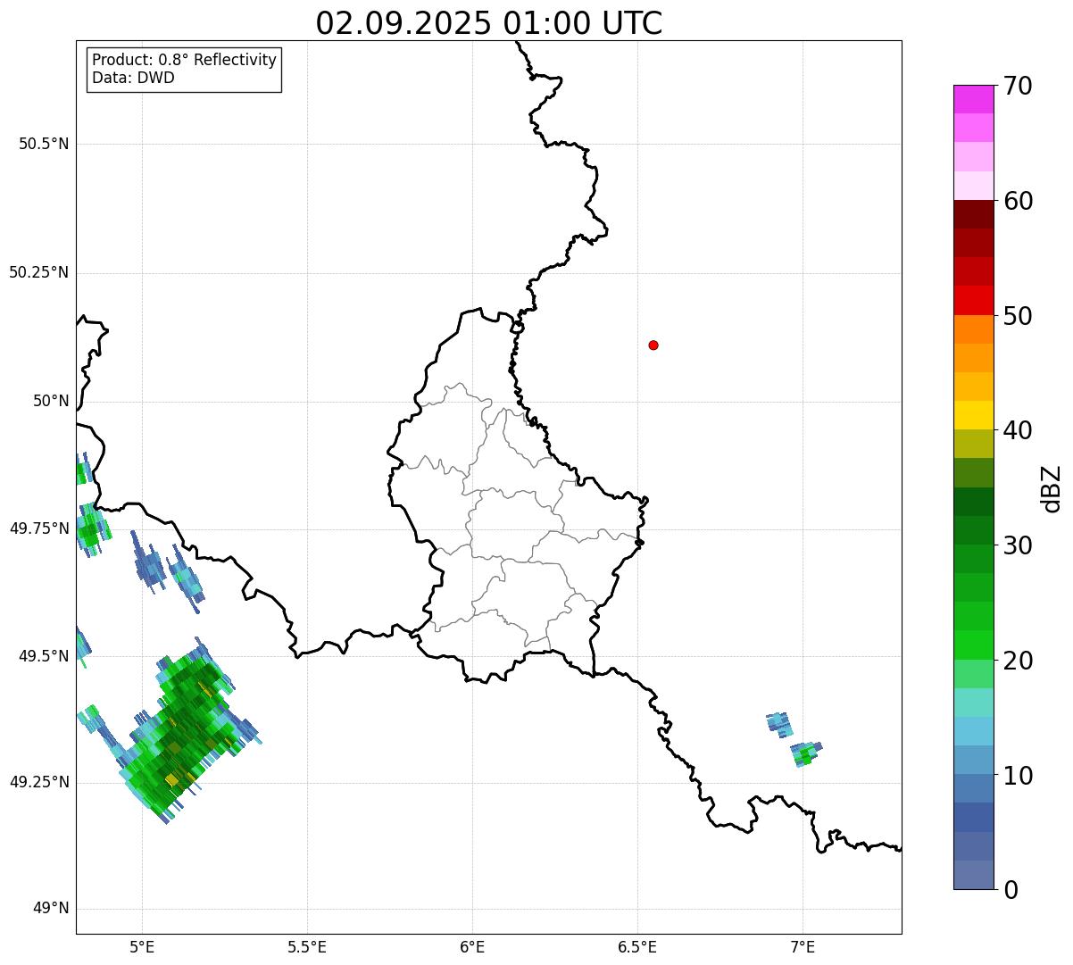Click the bright green colorbar segment above 20

(973, 645)
